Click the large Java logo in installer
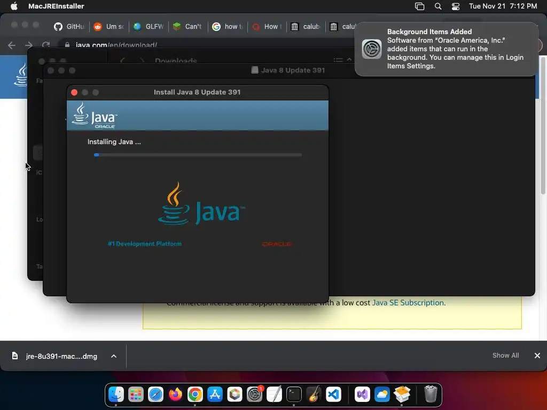The width and height of the screenshot is (547, 410). [x=201, y=204]
